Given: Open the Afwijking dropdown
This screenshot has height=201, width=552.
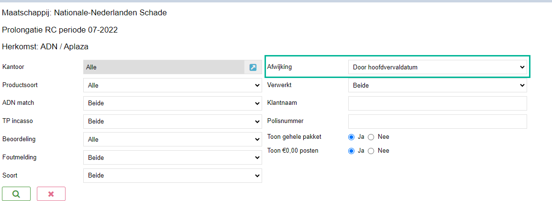Looking at the screenshot, I should 438,67.
